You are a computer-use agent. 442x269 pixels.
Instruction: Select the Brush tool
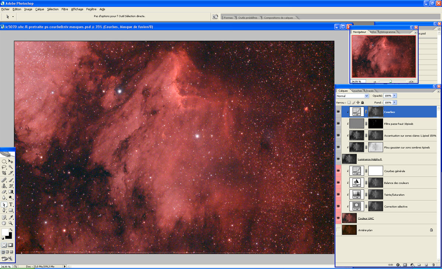11,180
